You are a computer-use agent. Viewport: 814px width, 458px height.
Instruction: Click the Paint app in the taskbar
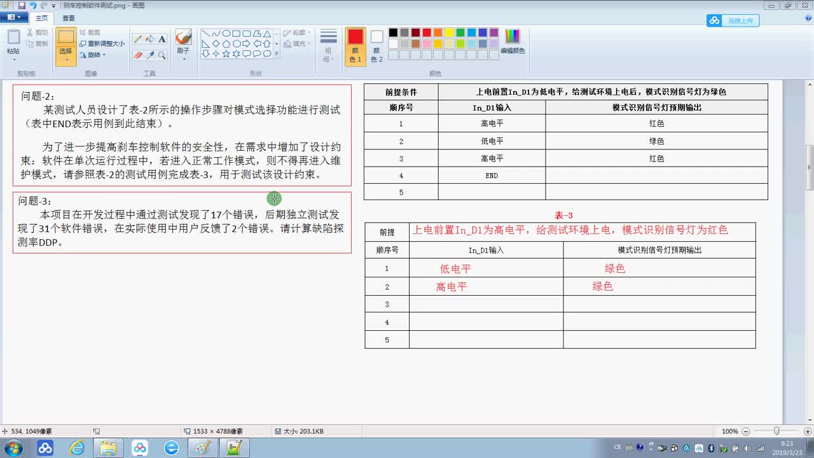pyautogui.click(x=203, y=448)
